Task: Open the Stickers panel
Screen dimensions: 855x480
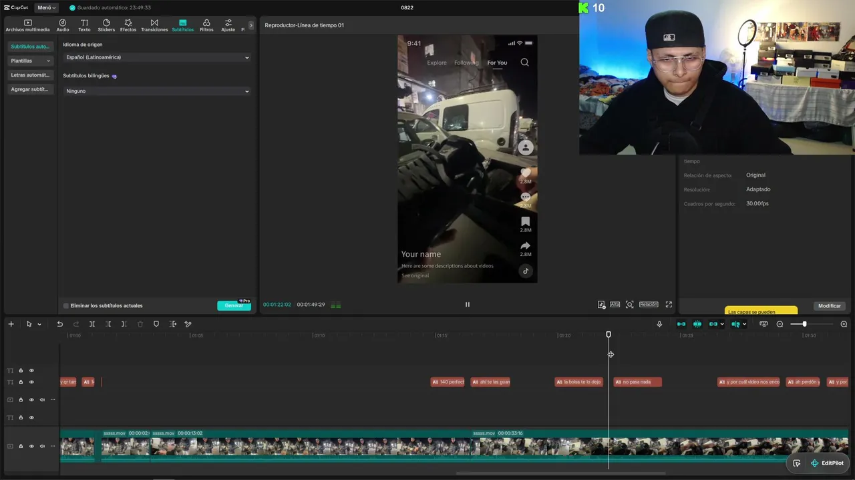Action: tap(106, 25)
